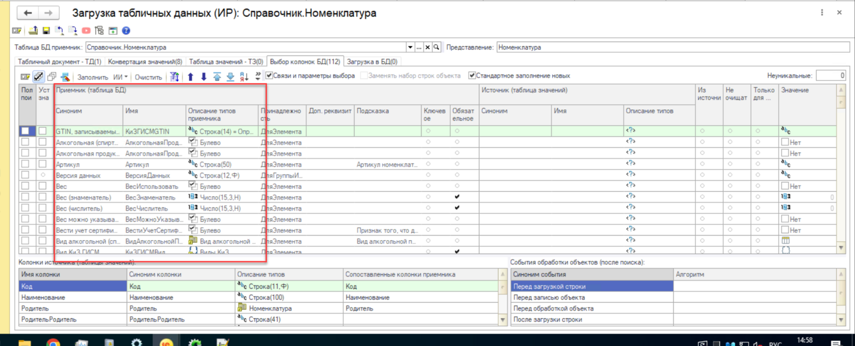Click the blue help question mark icon

tap(126, 31)
